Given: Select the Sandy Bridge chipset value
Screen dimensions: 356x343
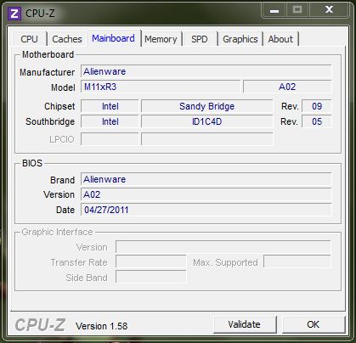Looking at the screenshot, I should (207, 106).
